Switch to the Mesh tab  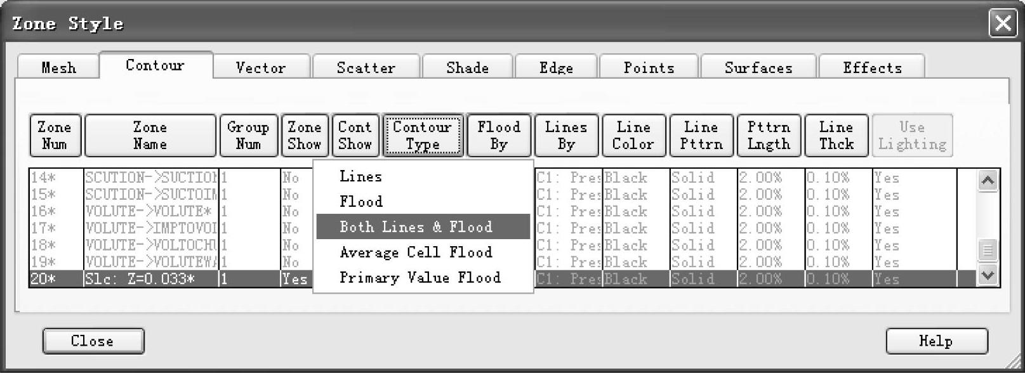(x=58, y=67)
